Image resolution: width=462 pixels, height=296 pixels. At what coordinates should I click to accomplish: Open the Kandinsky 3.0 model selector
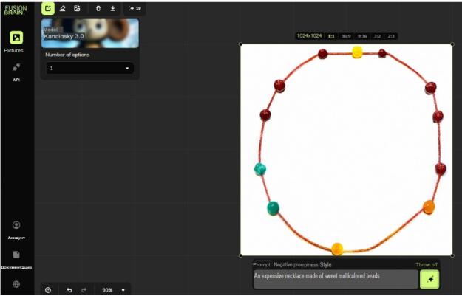pyautogui.click(x=90, y=33)
